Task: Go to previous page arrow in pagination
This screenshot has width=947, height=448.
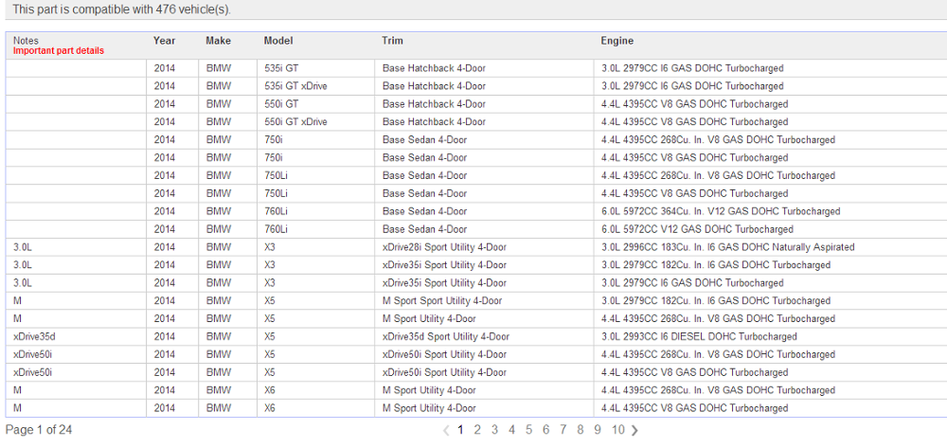Action: (x=446, y=431)
